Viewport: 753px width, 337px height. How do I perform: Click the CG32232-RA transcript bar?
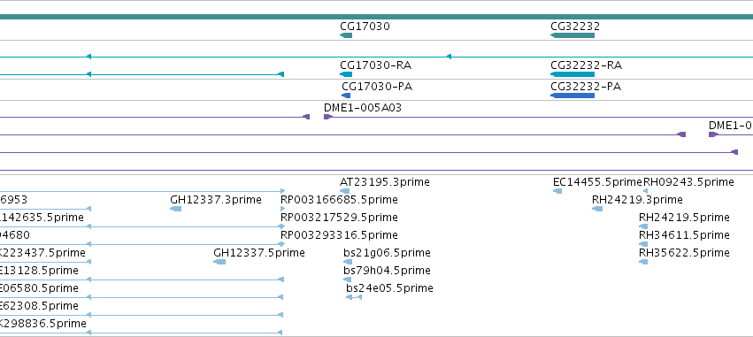572,74
